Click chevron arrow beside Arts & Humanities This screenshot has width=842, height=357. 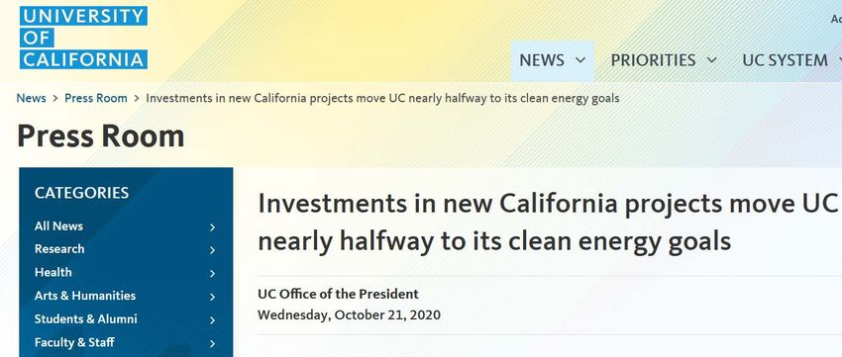213,297
